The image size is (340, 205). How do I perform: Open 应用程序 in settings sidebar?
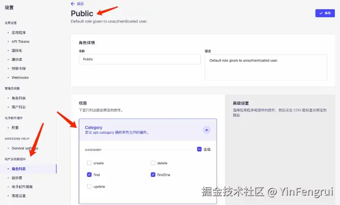(18, 33)
